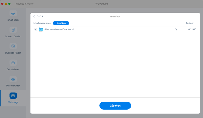Click the Hinzufügen button
Image resolution: width=203 pixels, height=118 pixels.
(61, 23)
